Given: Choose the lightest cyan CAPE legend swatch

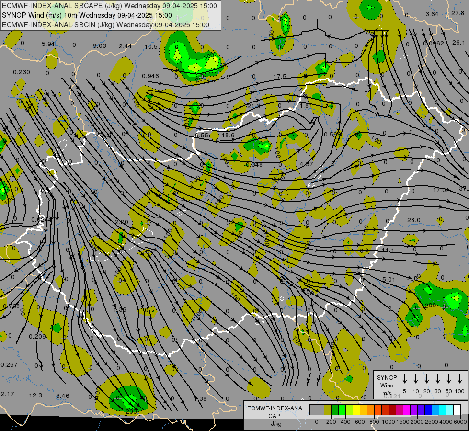Looking at the screenshot, I should pos(450,410).
